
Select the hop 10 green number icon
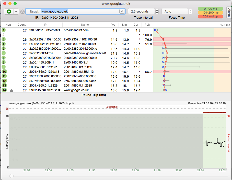tap(4, 72)
